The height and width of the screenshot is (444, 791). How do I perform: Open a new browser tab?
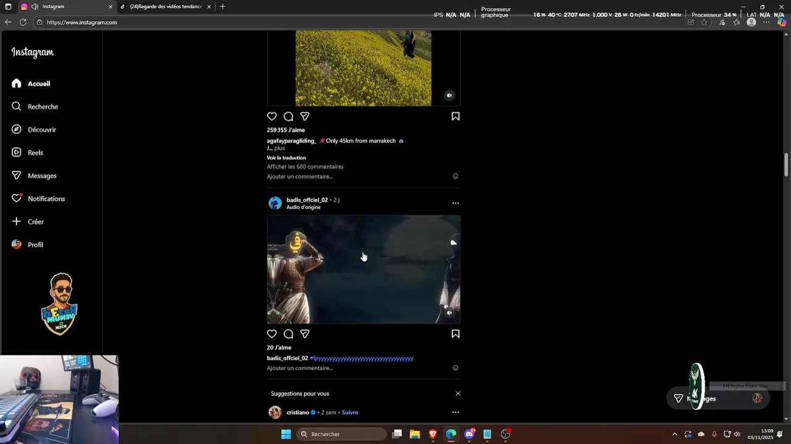[x=223, y=7]
